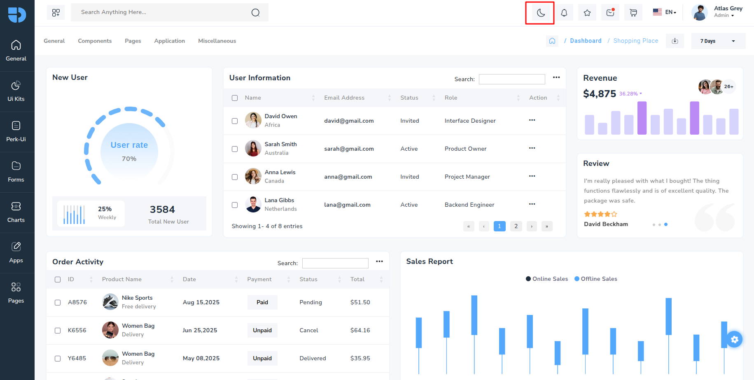Image resolution: width=754 pixels, height=380 pixels.
Task: Open the EN language dropdown
Action: click(x=665, y=12)
